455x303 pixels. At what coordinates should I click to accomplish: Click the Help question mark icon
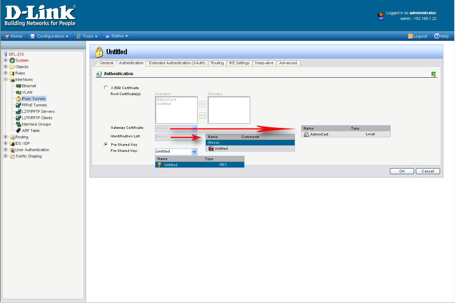(x=437, y=36)
